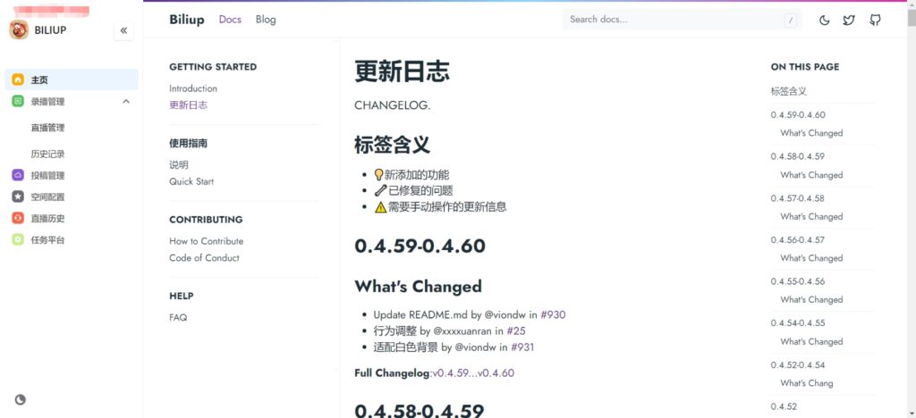
Task: Open Code of Conduct page
Action: tap(205, 258)
